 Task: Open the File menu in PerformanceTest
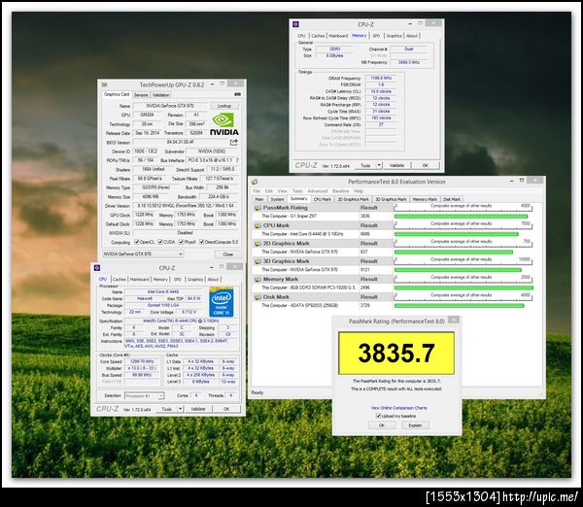tap(257, 191)
